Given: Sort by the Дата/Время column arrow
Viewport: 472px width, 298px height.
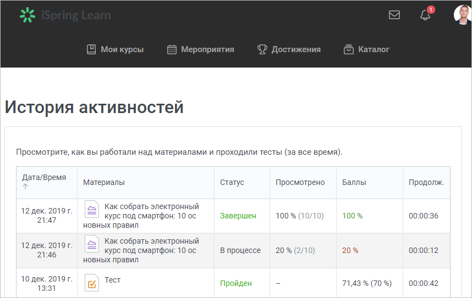Looking at the screenshot, I should [25, 186].
